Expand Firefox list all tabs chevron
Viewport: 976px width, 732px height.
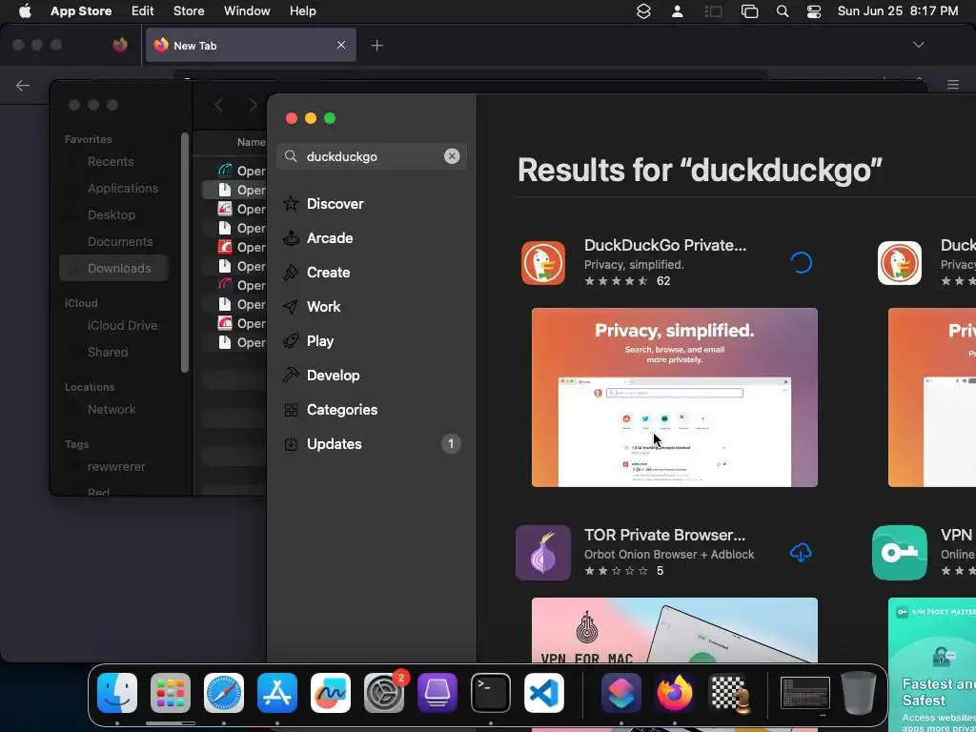click(918, 45)
